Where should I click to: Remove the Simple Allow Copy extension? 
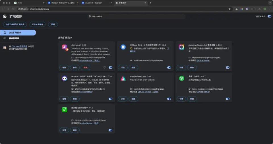pyautogui.click(x=133, y=99)
